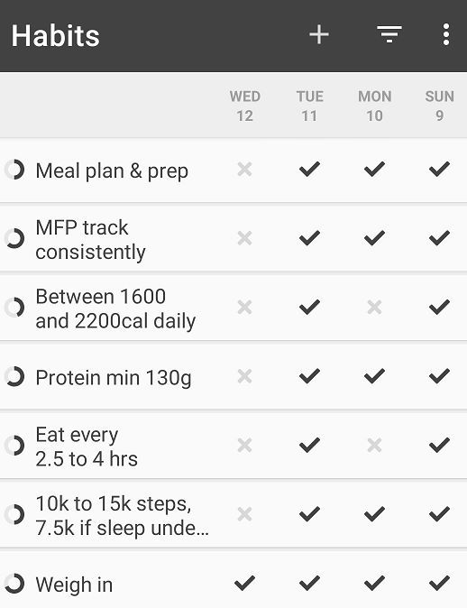Mark 10k to 15k steps done Wednesday
Image resolution: width=467 pixels, height=608 pixels.
[x=244, y=514]
